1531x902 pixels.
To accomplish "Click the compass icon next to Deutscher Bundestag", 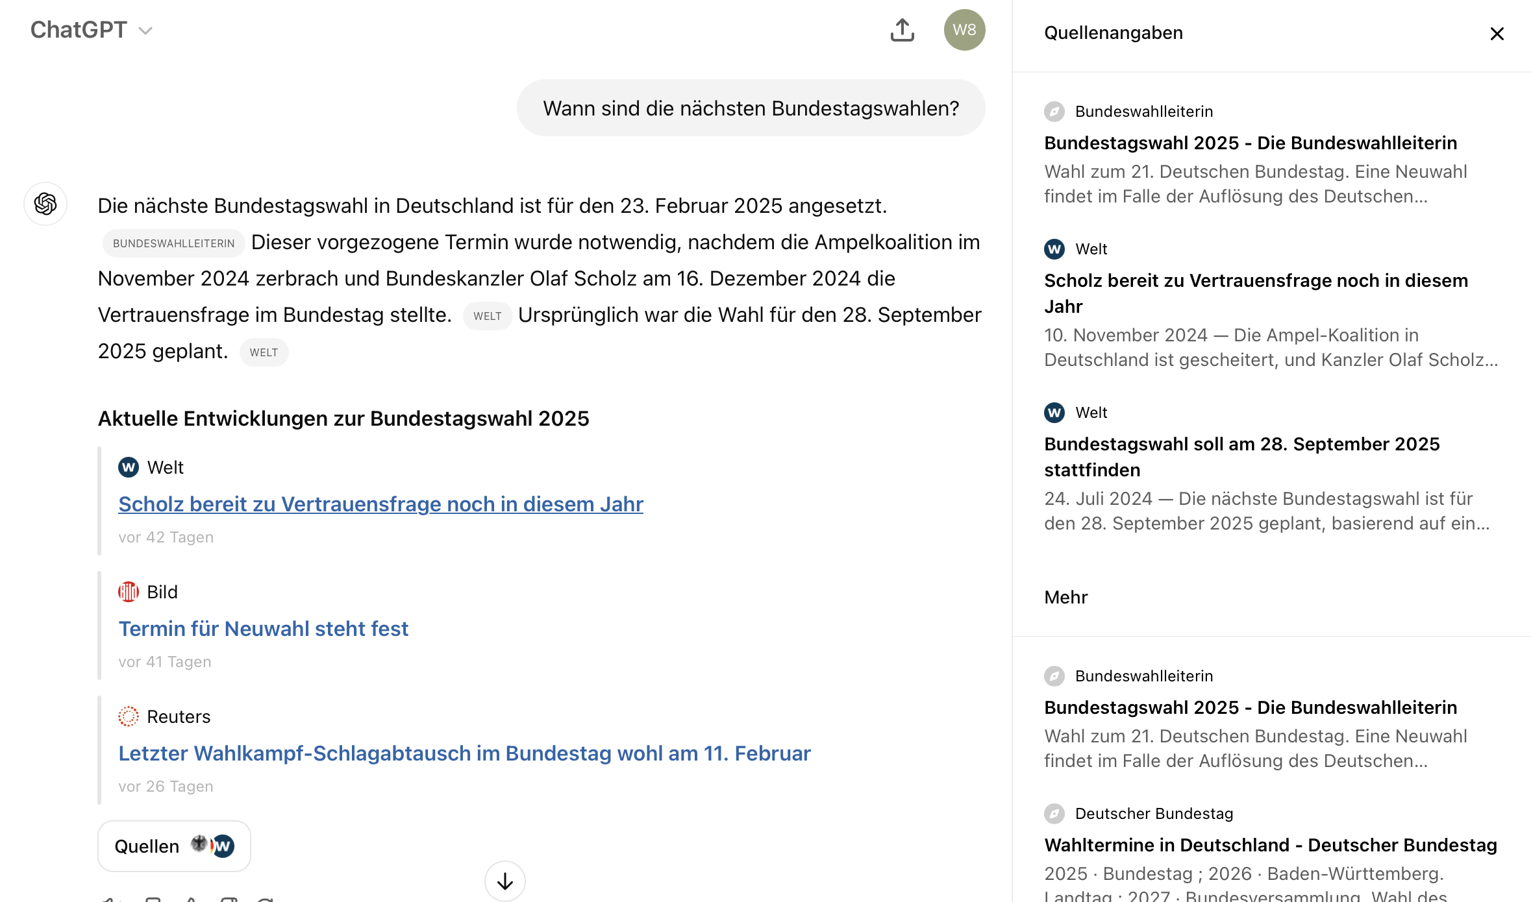I will [1054, 814].
